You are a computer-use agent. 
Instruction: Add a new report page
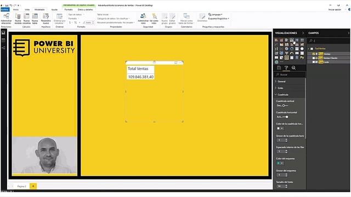pos(33,186)
